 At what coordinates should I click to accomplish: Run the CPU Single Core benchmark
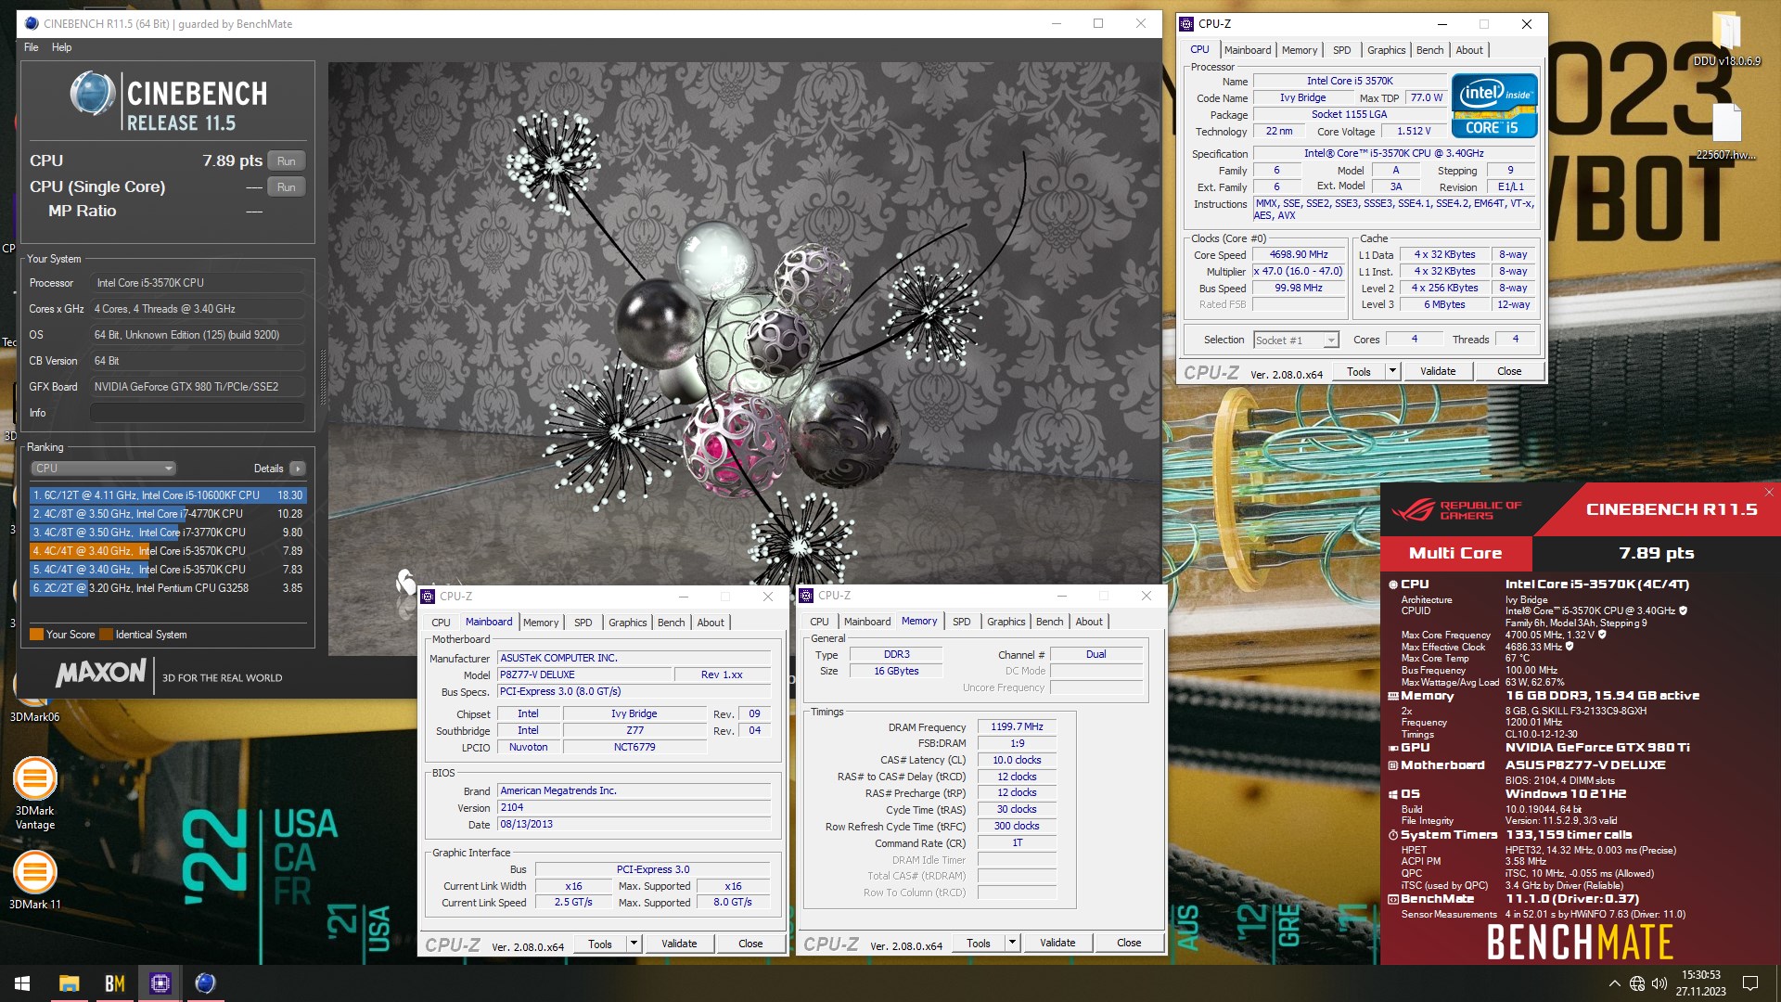click(x=287, y=187)
